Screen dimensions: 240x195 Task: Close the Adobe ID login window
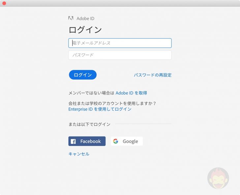coord(4,3)
